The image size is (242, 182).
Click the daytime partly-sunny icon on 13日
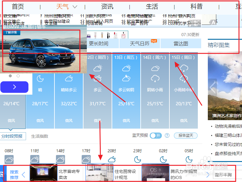click(x=126, y=68)
